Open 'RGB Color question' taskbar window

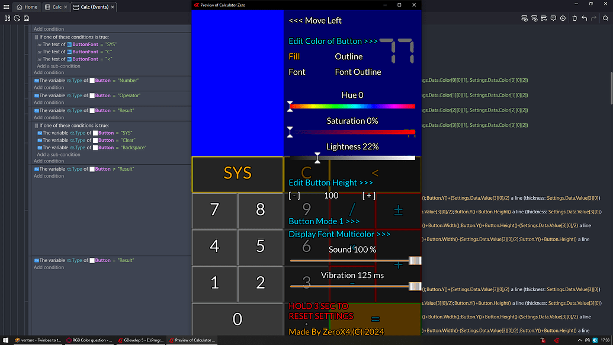point(89,340)
